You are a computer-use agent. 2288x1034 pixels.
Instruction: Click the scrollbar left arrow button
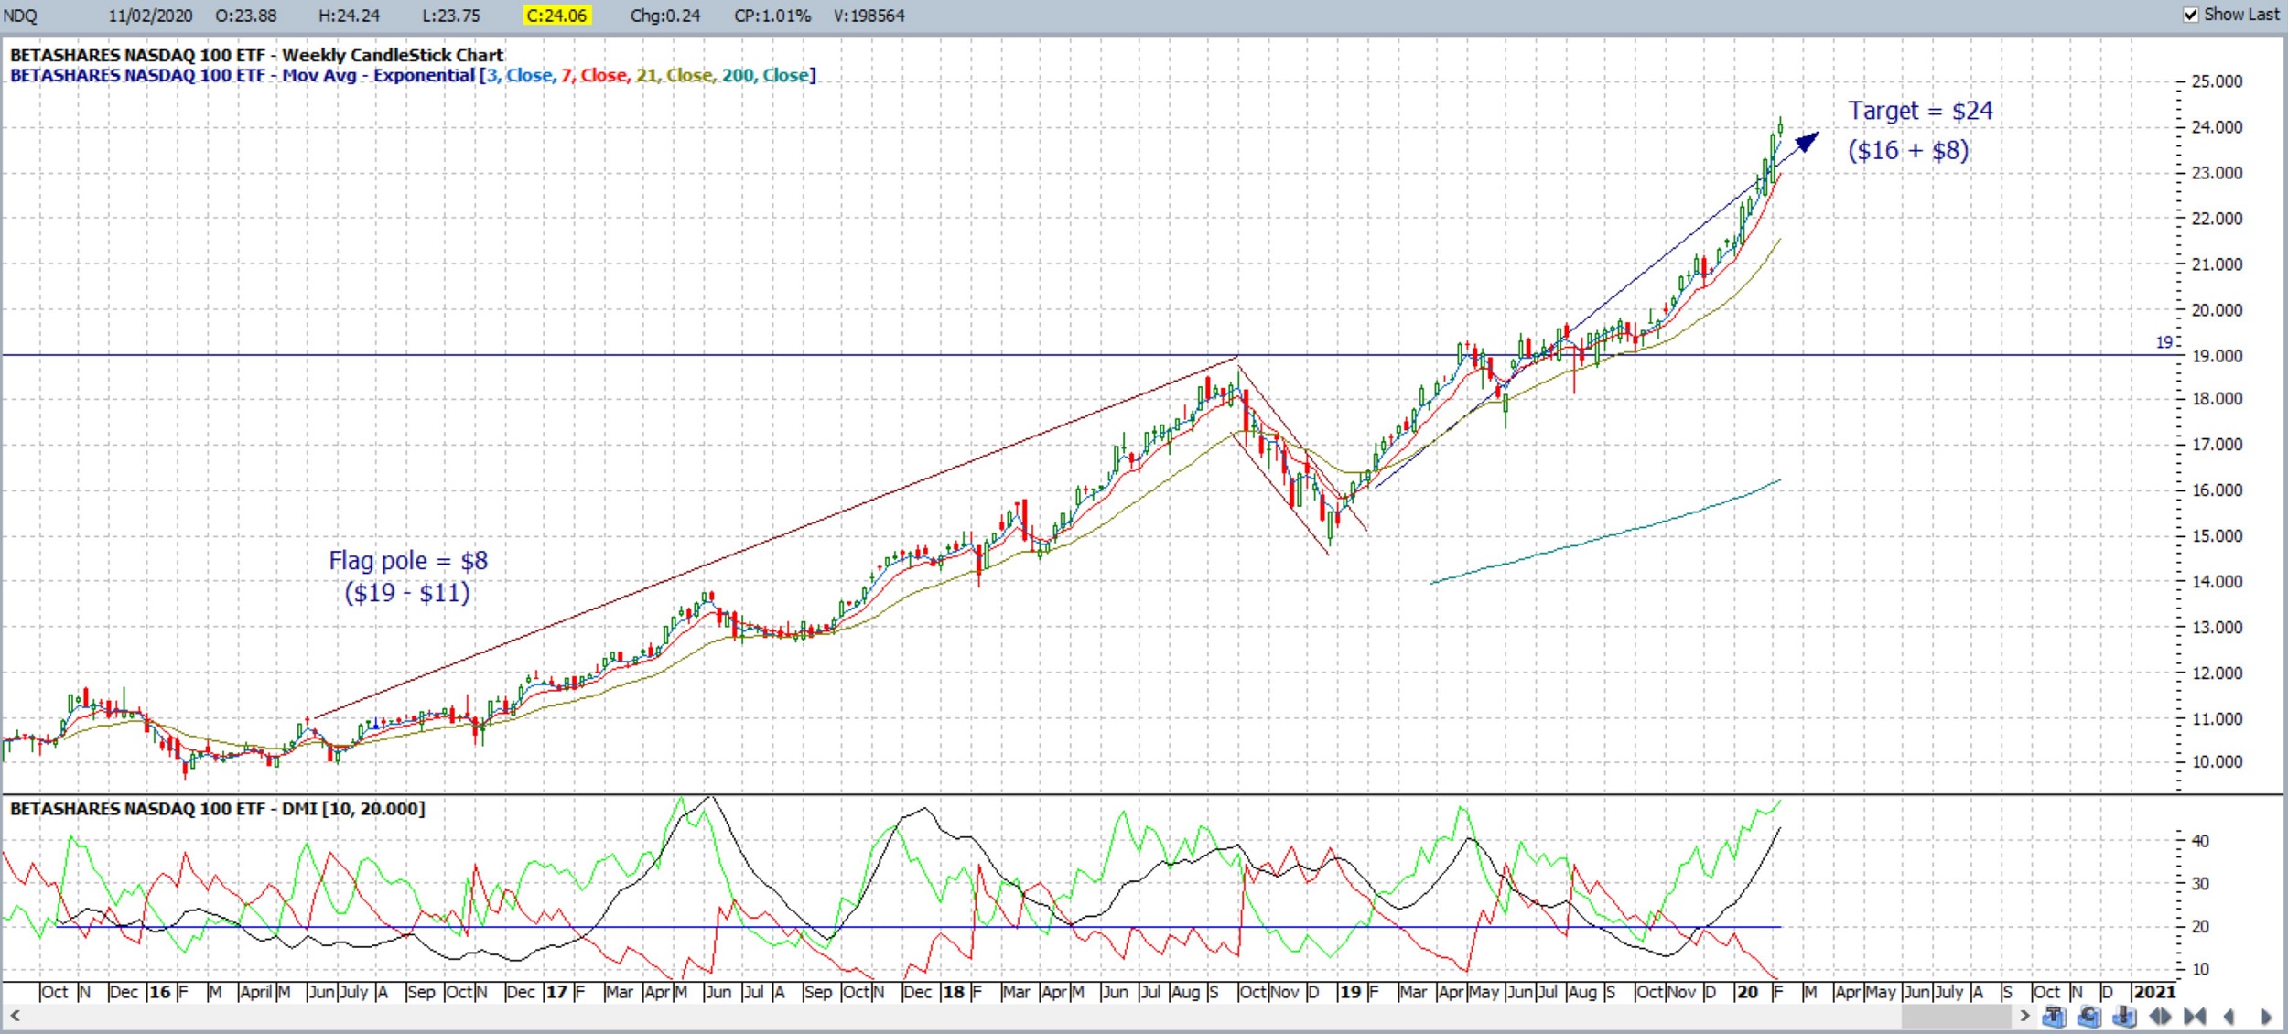pyautogui.click(x=15, y=1016)
